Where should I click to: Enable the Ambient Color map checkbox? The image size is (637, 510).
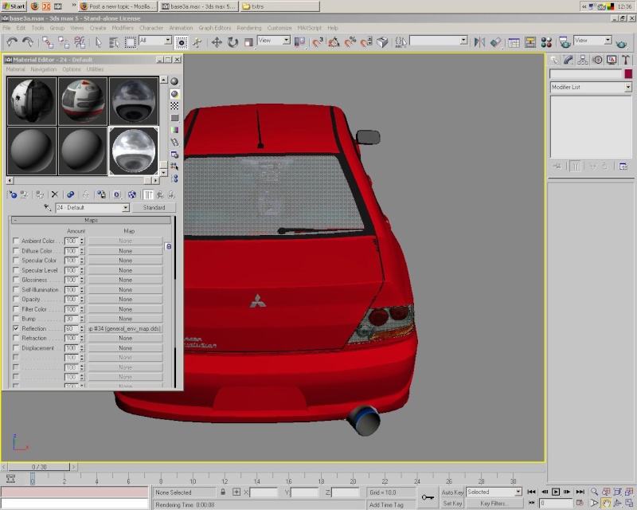tap(16, 241)
